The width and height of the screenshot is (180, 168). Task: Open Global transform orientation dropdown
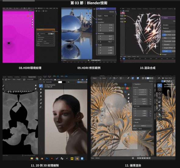pyautogui.click(x=104, y=78)
